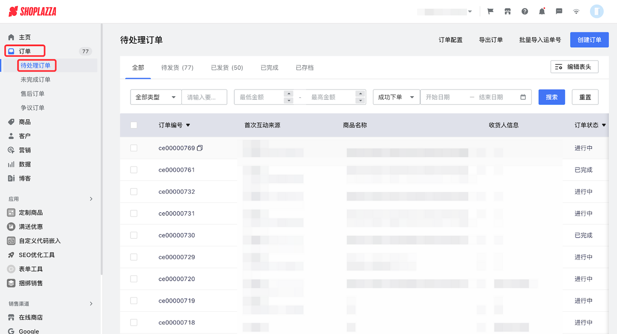This screenshot has width=617, height=334.
Task: Click the 创建订单 button
Action: tap(589, 40)
